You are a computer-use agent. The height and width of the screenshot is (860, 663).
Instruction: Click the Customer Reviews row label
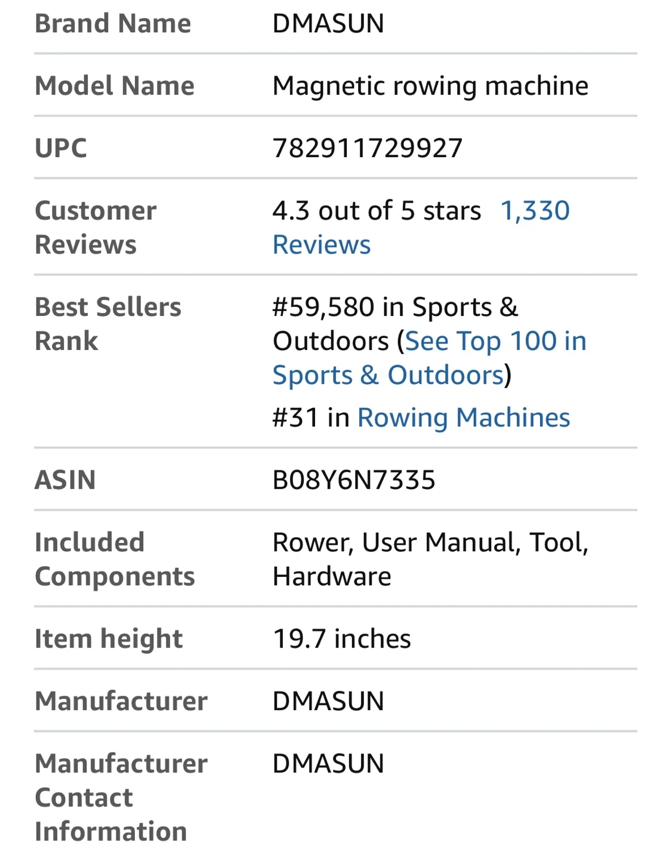pyautogui.click(x=95, y=228)
